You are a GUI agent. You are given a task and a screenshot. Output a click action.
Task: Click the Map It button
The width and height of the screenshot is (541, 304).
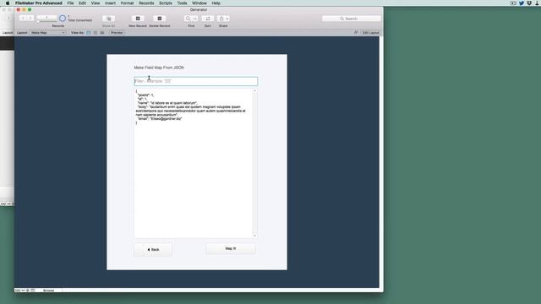click(231, 248)
